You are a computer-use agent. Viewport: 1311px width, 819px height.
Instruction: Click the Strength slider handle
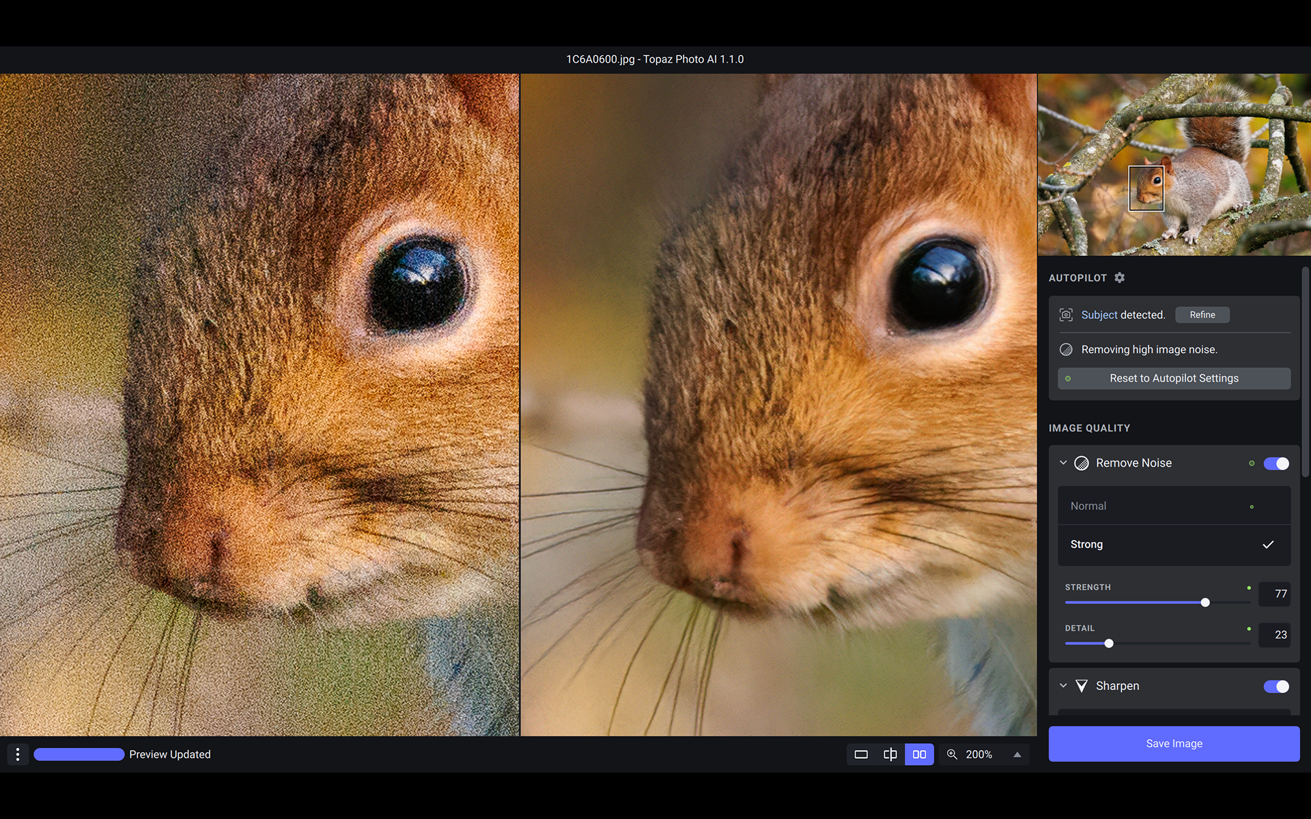coord(1205,602)
